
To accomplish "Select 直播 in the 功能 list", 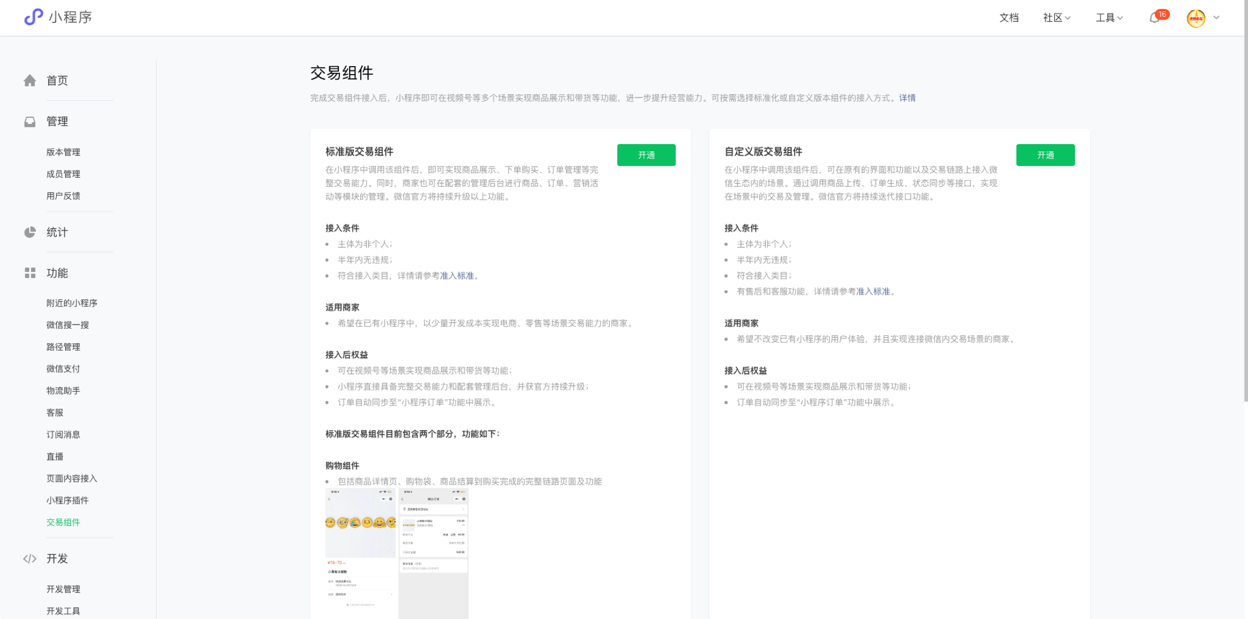I will 54,456.
